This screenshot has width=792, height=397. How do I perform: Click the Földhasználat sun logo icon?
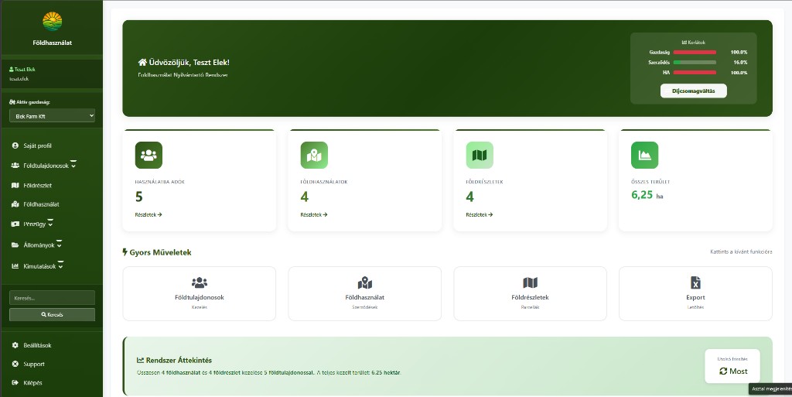coord(52,22)
